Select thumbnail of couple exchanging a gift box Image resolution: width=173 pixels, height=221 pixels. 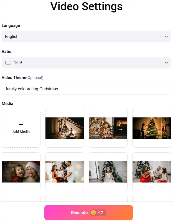click(x=65, y=172)
